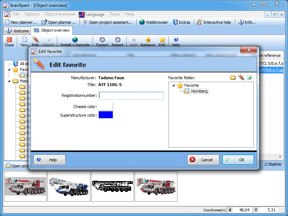Viewport: 288px width, 216px height.
Task: Select the Nürnberg favorite folder
Action: (x=199, y=91)
